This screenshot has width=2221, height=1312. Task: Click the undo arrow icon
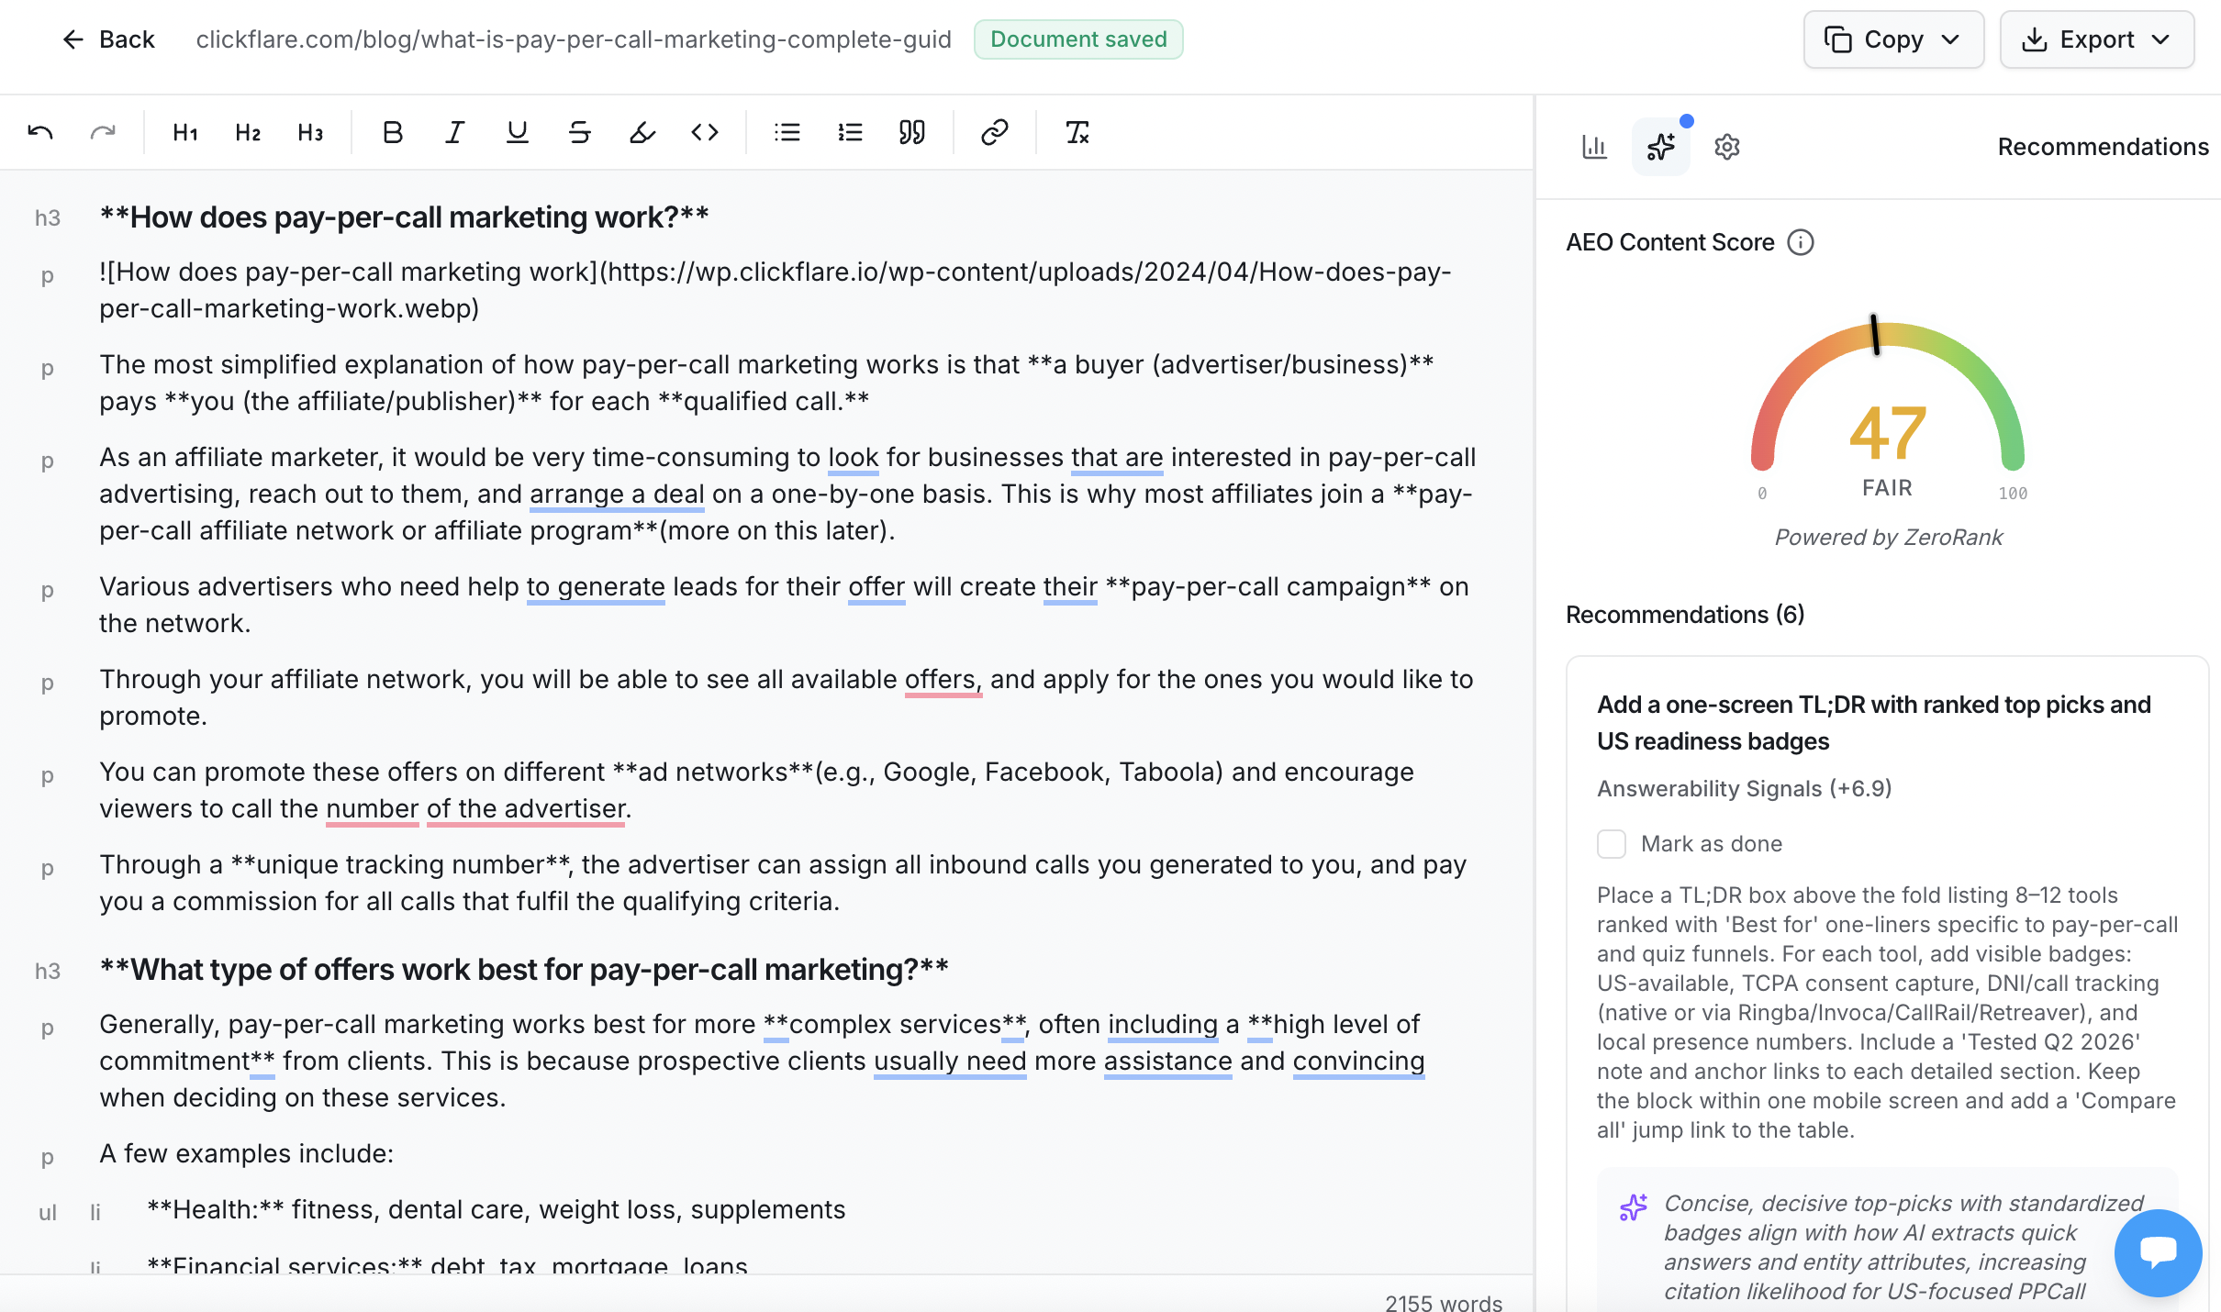[40, 133]
